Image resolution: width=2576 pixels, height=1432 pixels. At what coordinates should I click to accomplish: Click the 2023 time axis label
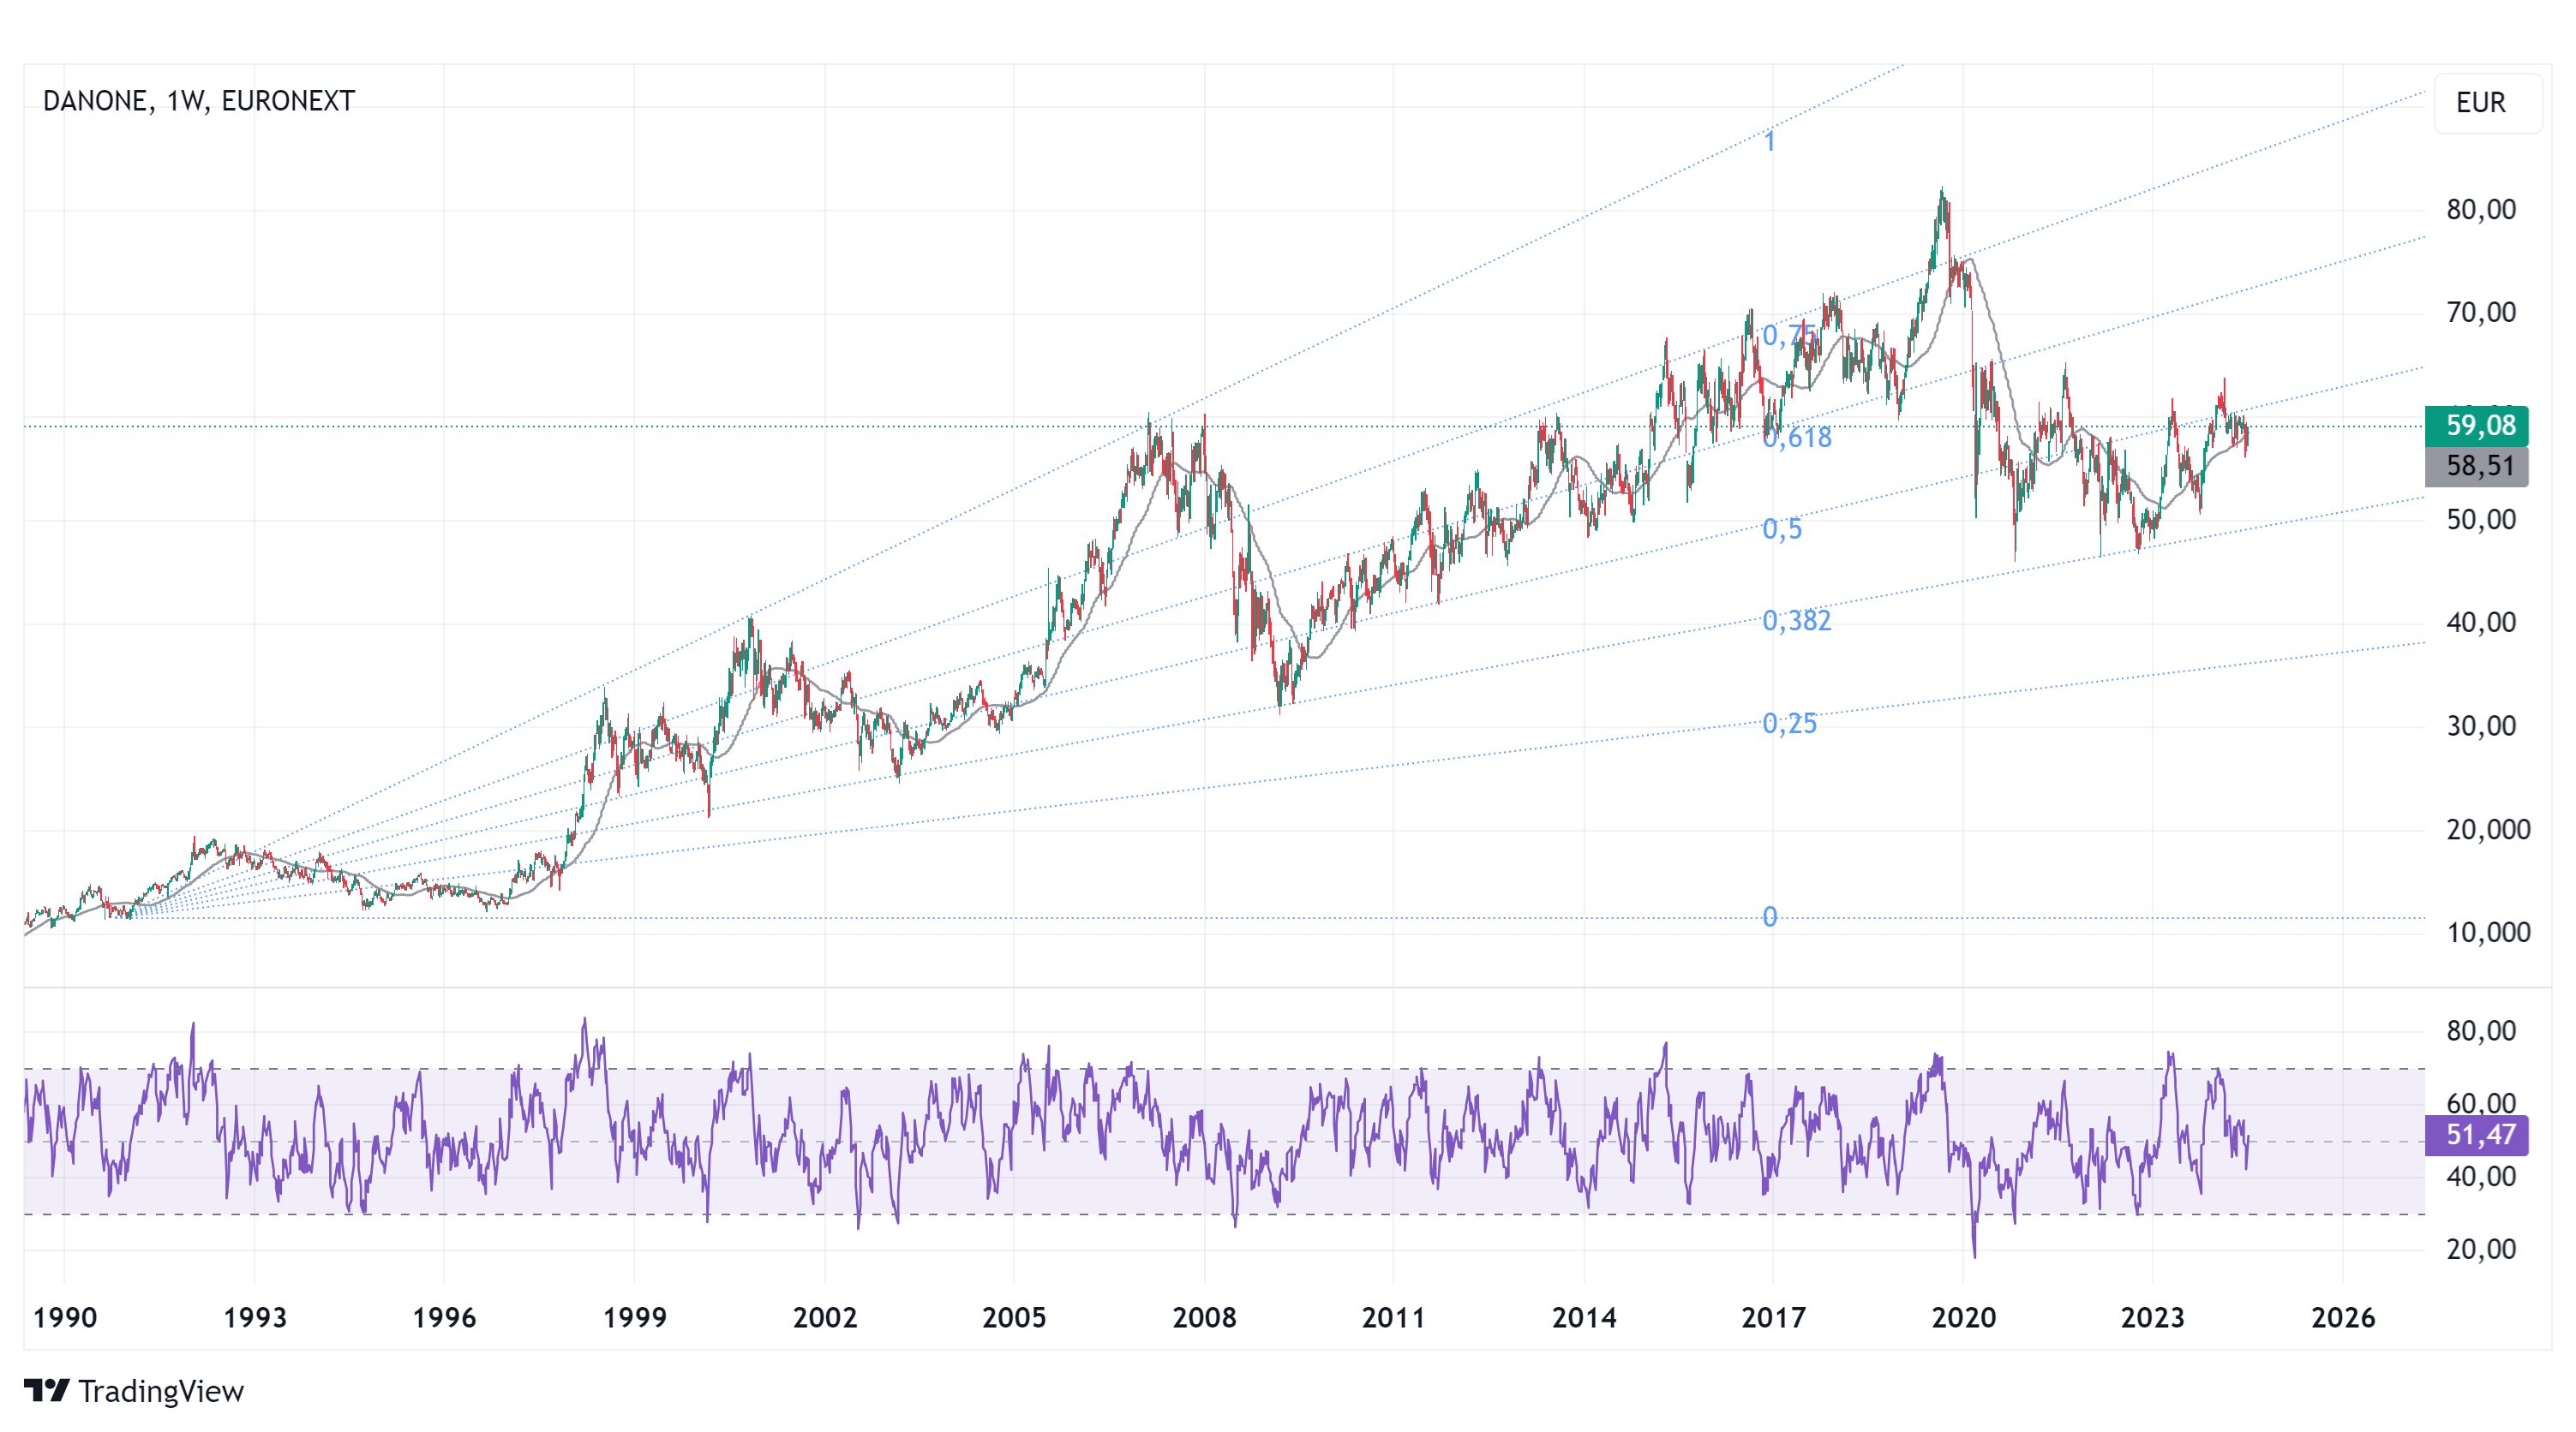tap(2152, 1318)
